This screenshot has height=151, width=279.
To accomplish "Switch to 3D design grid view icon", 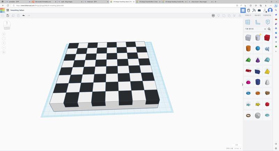I will click(x=243, y=10).
